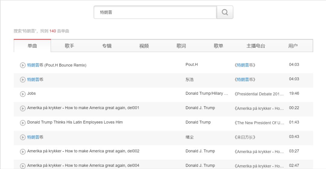Viewport: 326px width, 169px height.
Task: Open song 特朗普乖 (Pout.H Bounce Remix)
Action: [x=57, y=65]
